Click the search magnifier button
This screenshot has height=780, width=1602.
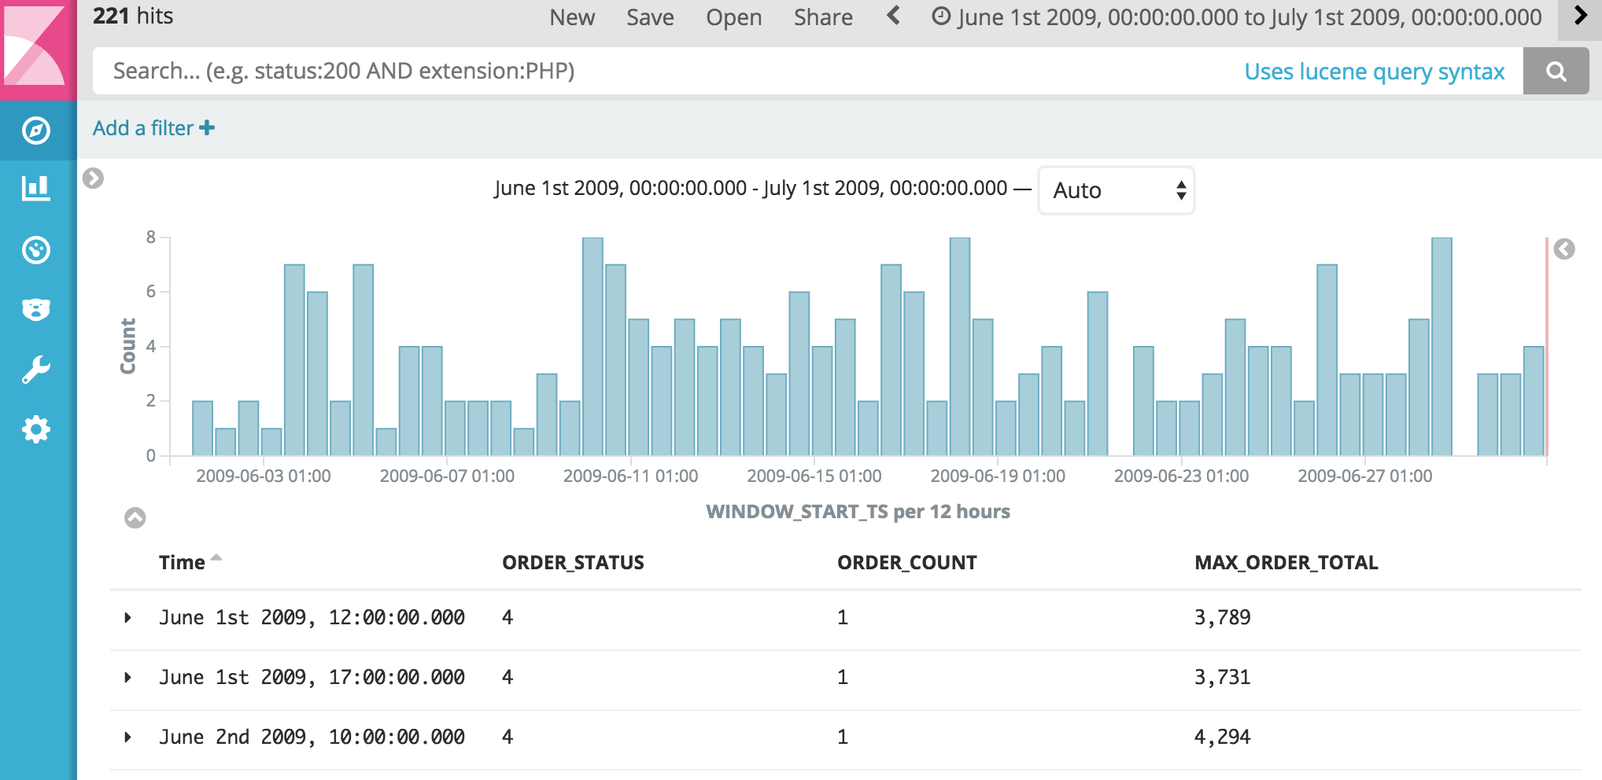coord(1556,72)
